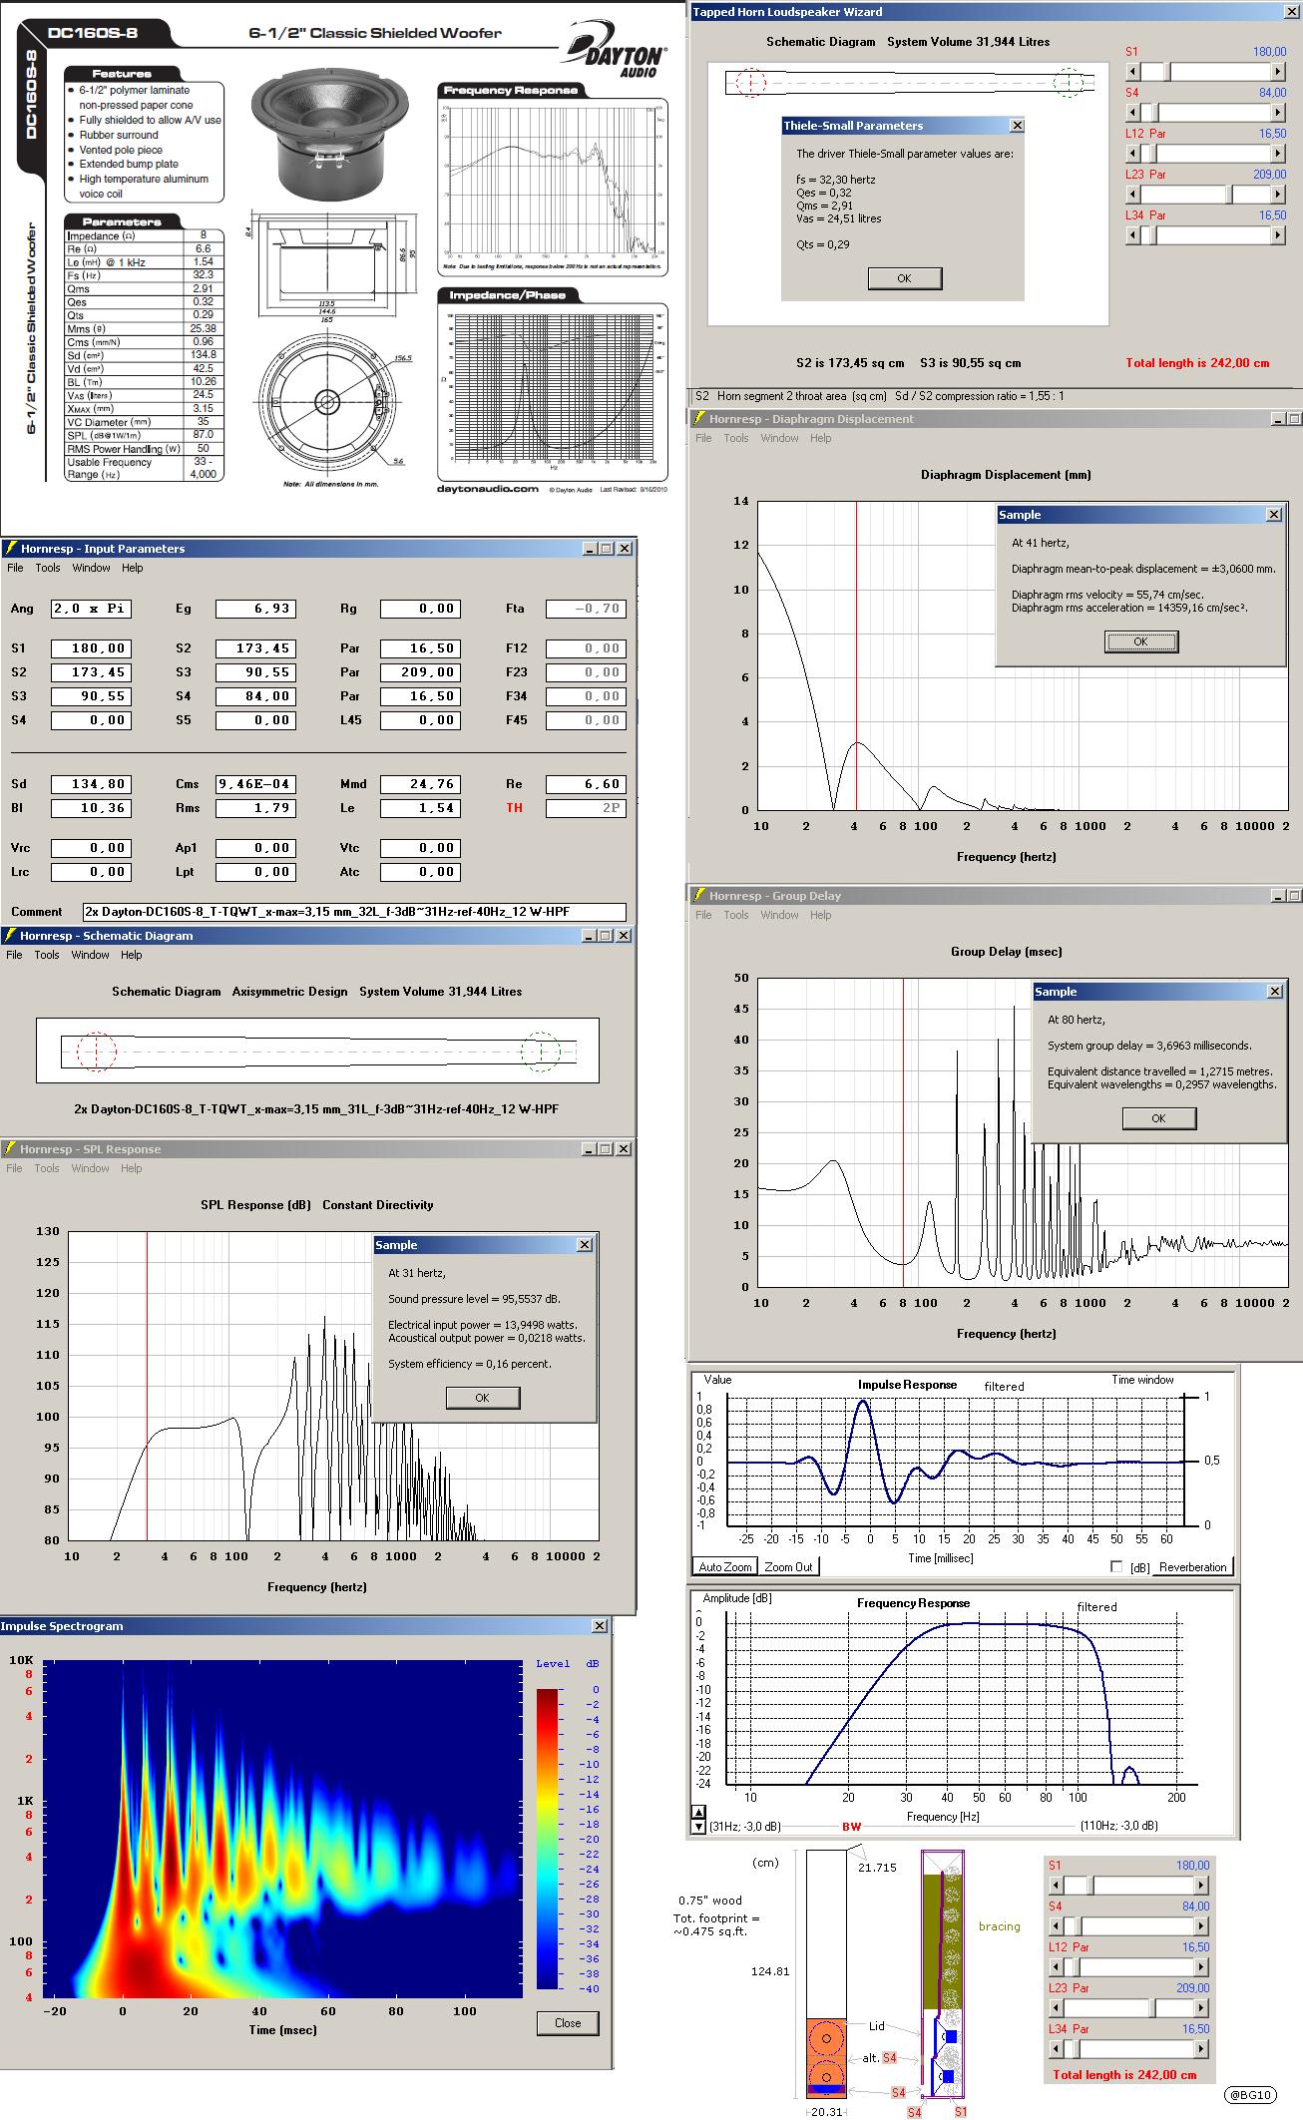This screenshot has width=1303, height=2120.
Task: Decrease S4 with left arrow in top Wizard
Action: 1132,113
